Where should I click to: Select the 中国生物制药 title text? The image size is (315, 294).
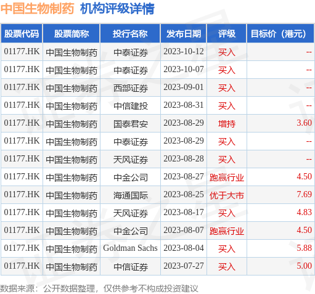[37, 9]
